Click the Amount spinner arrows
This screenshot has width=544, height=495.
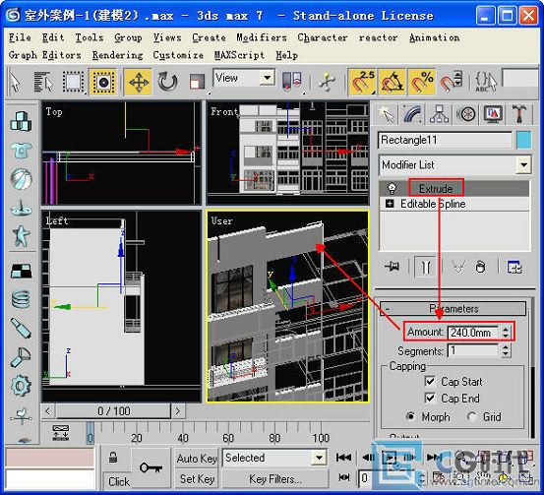(506, 333)
